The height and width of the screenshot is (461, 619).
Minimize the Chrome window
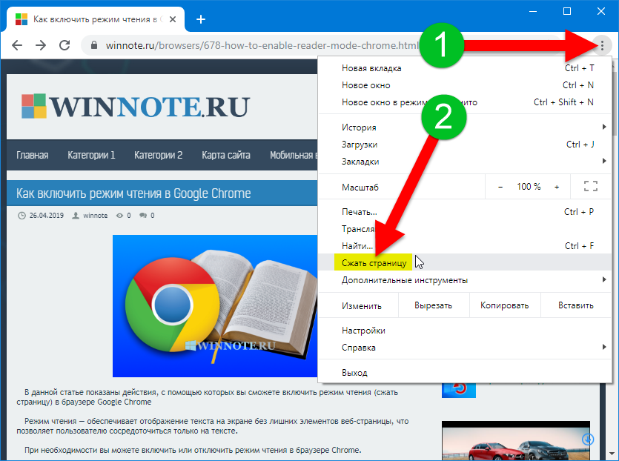[533, 11]
